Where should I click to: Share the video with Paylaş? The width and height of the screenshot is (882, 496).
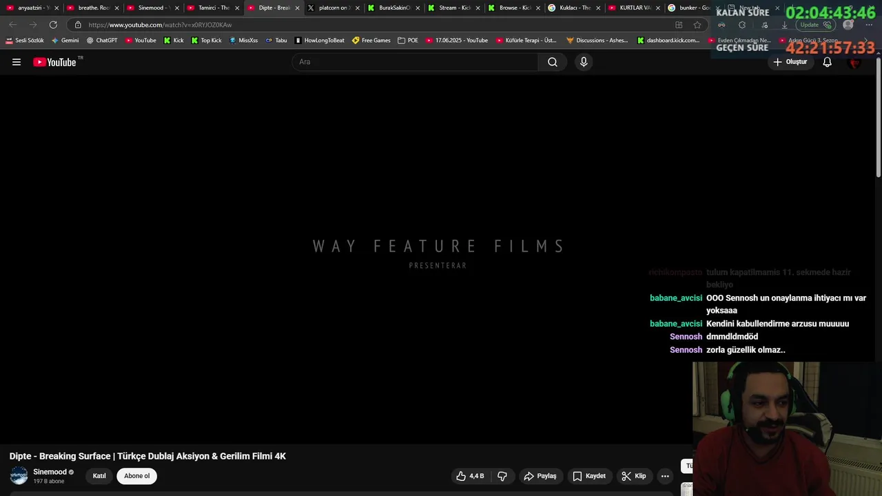coord(540,476)
